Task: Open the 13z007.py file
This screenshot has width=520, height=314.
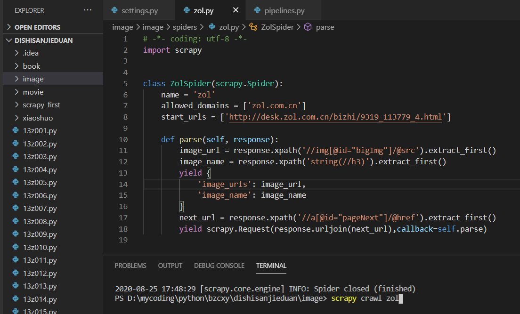Action: (53, 208)
